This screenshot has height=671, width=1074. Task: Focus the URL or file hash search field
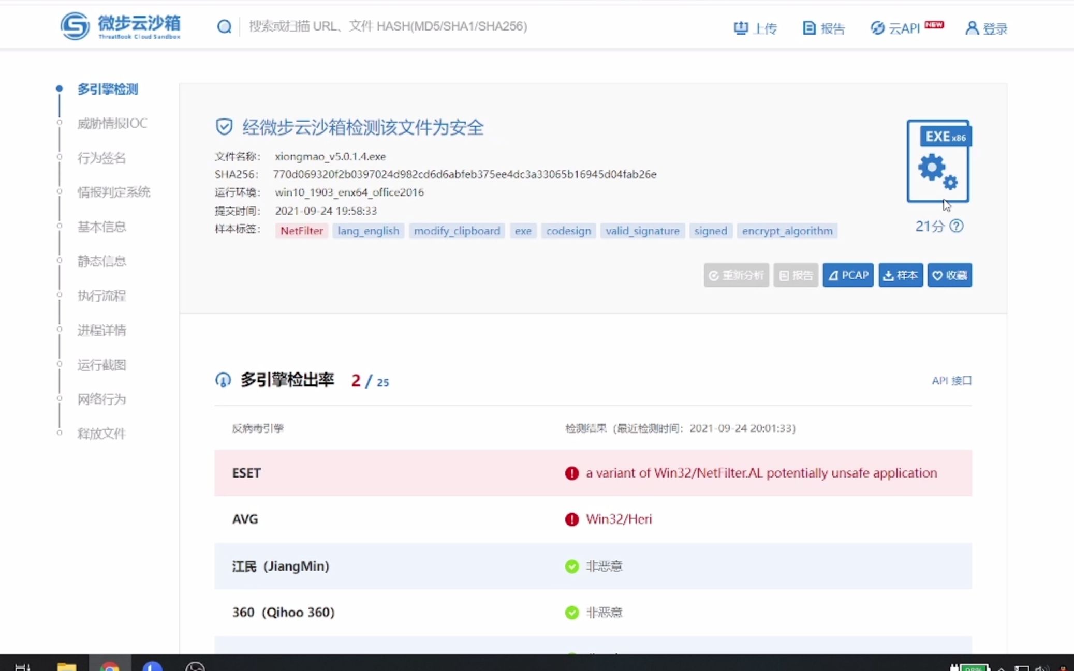388,26
